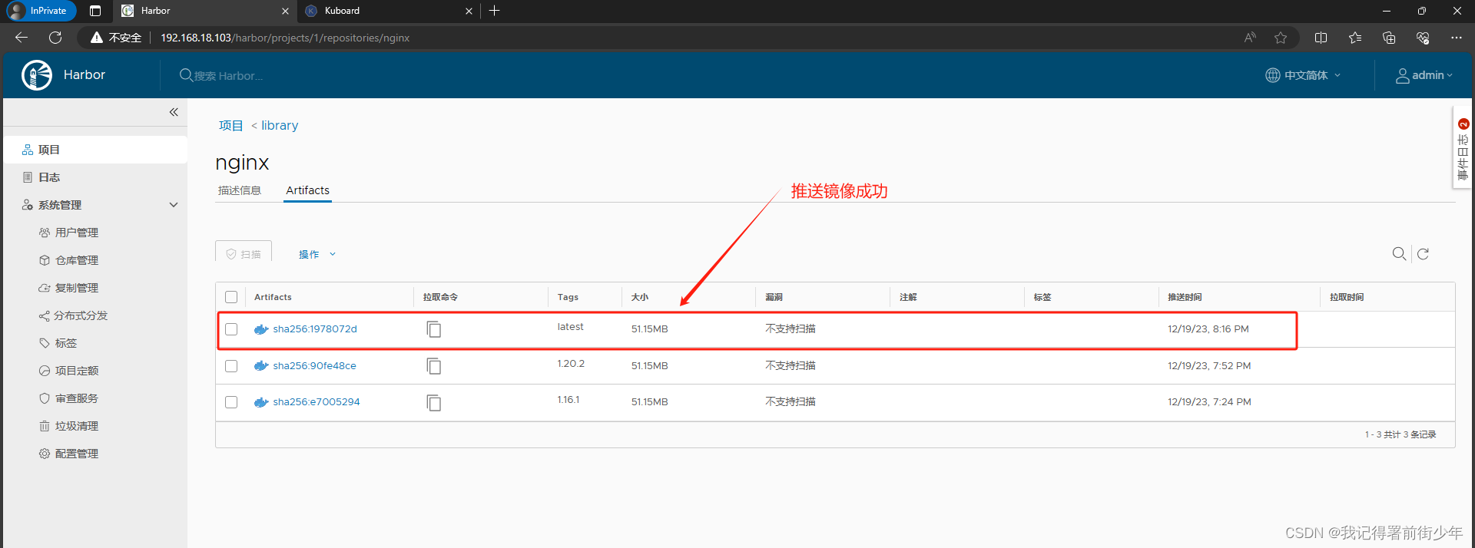Viewport: 1475px width, 548px height.
Task: Open the tab actions menu icon
Action: (x=95, y=11)
